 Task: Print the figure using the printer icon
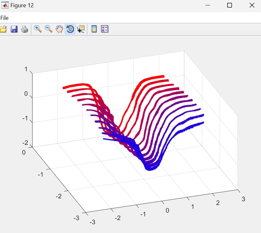[x=25, y=29]
